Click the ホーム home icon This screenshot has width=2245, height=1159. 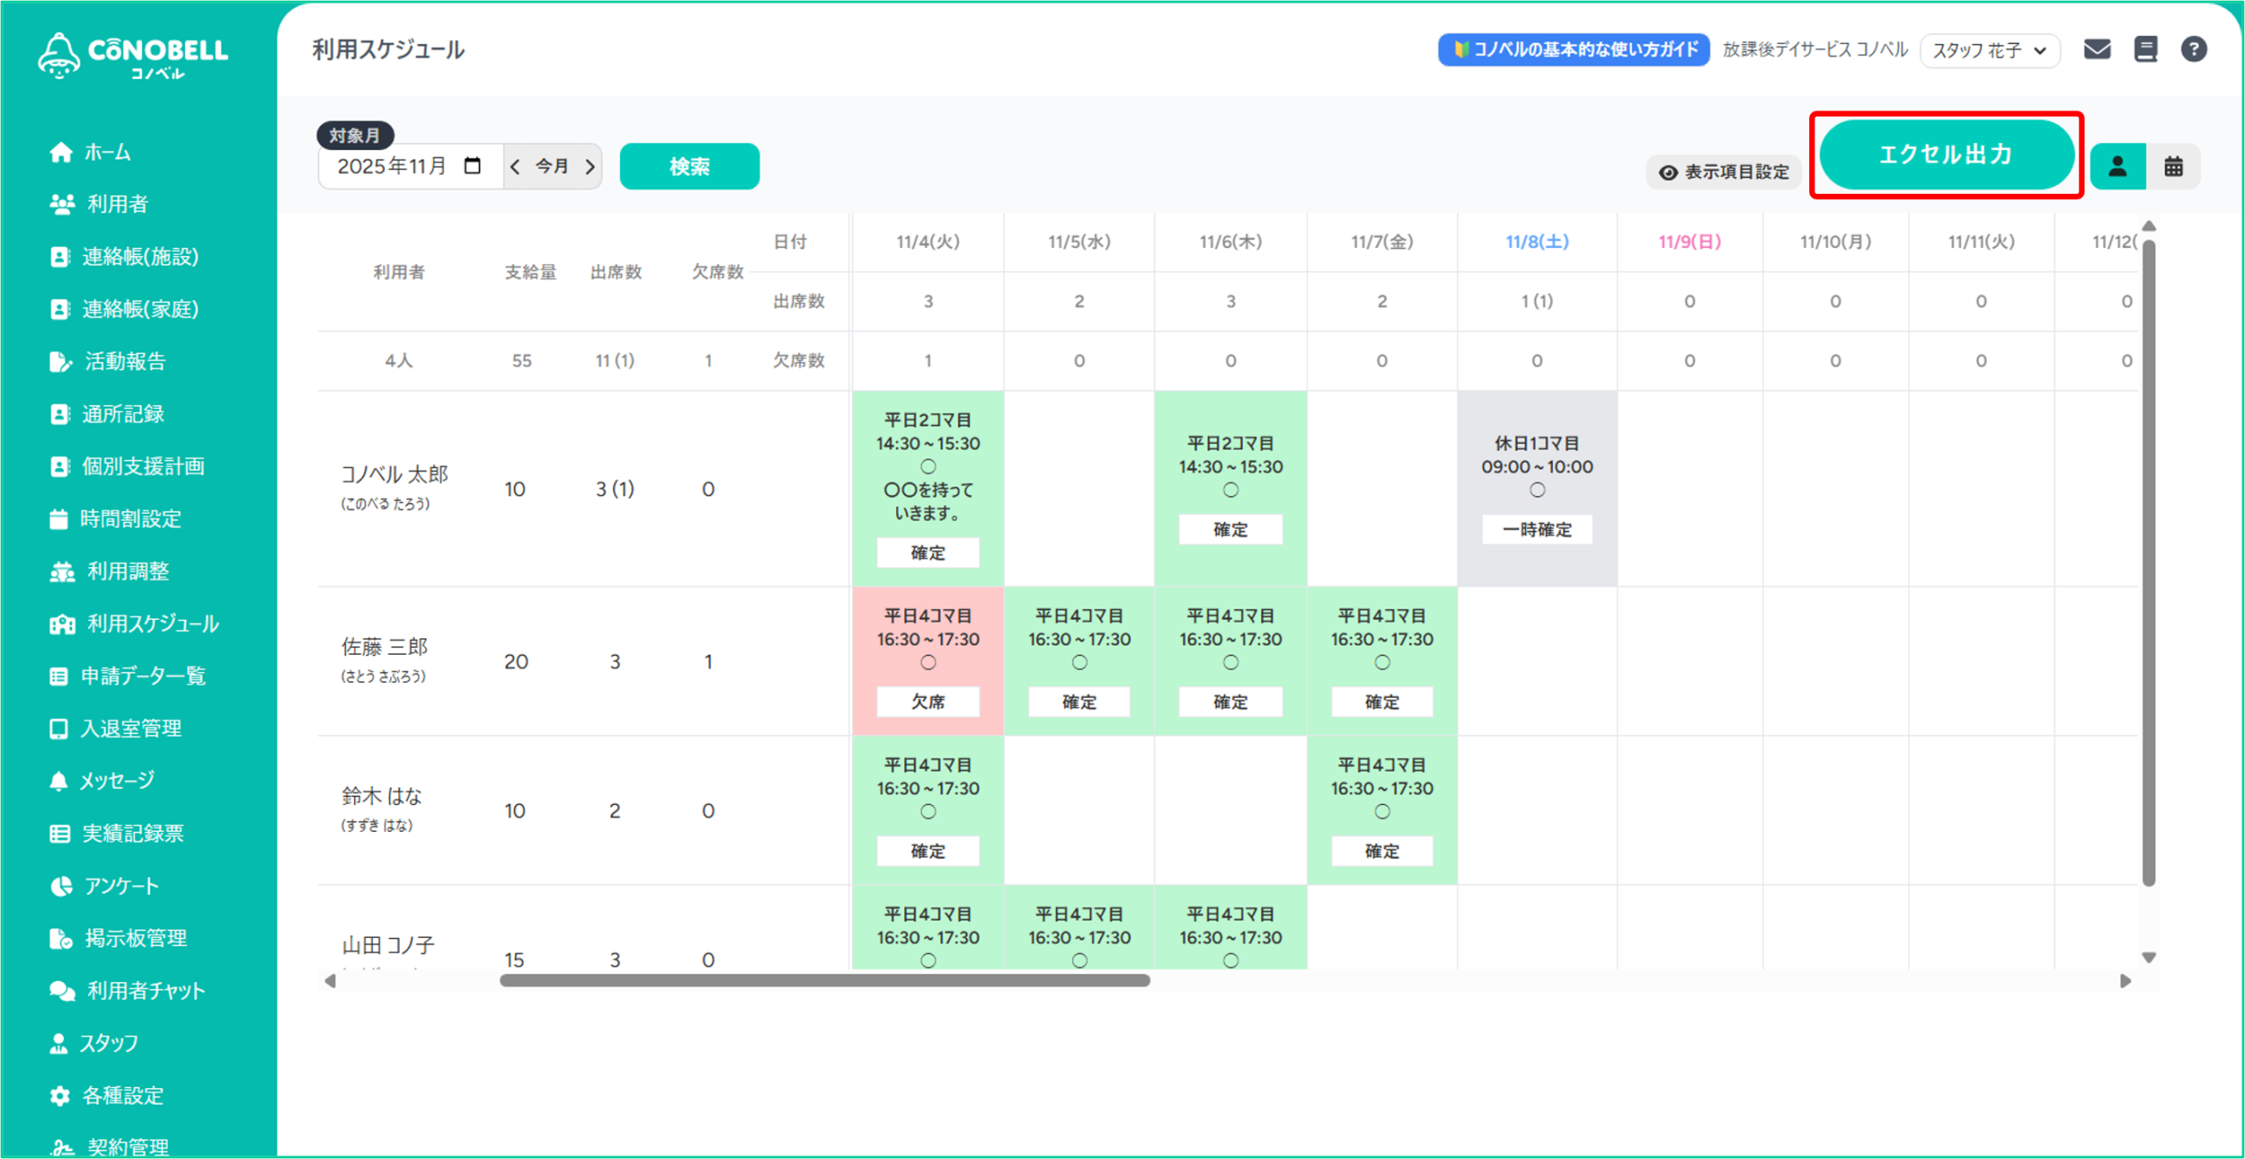coord(61,153)
